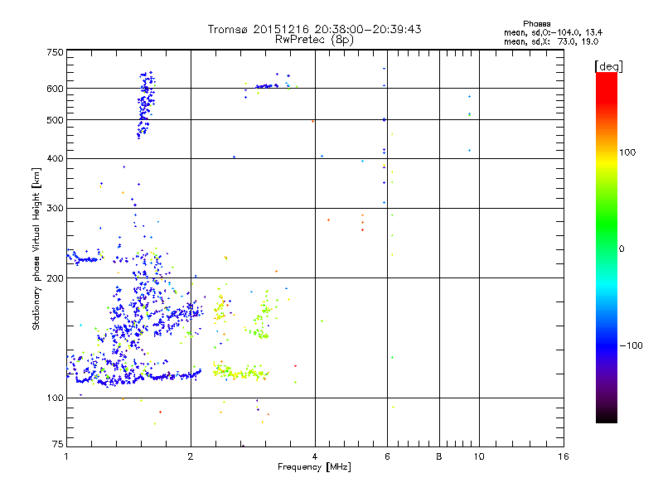663x497 pixels.
Task: Click the x-axis tick label '4'
Action: [x=315, y=456]
